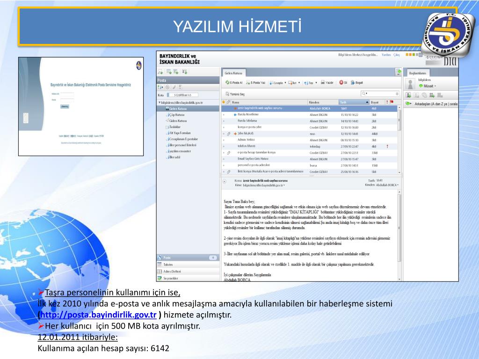Click the Tümünü Seç select-all button
The image size is (479, 359).
[235, 94]
